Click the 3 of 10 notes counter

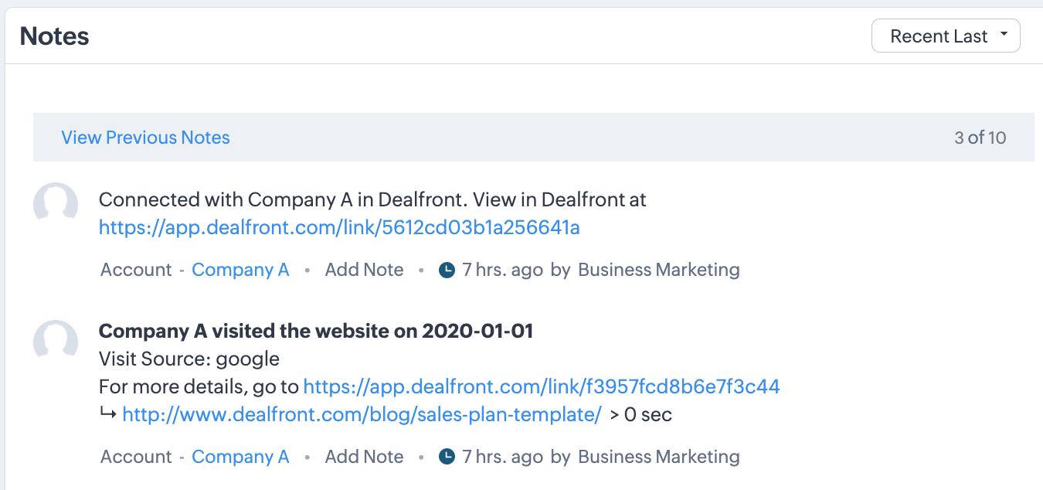pyautogui.click(x=980, y=137)
